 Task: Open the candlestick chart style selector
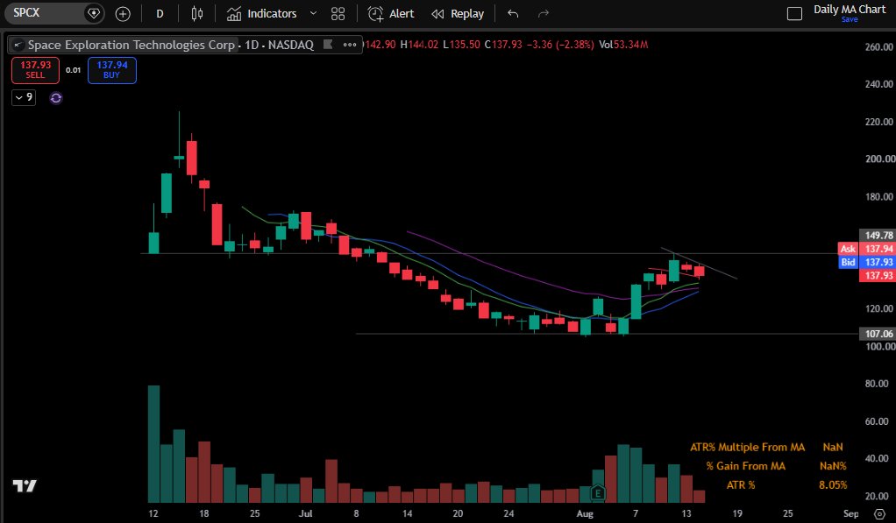(197, 14)
